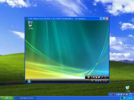Click the red shield tray icon in remote taskbar
This screenshot has width=134, height=100.
pos(101,81)
